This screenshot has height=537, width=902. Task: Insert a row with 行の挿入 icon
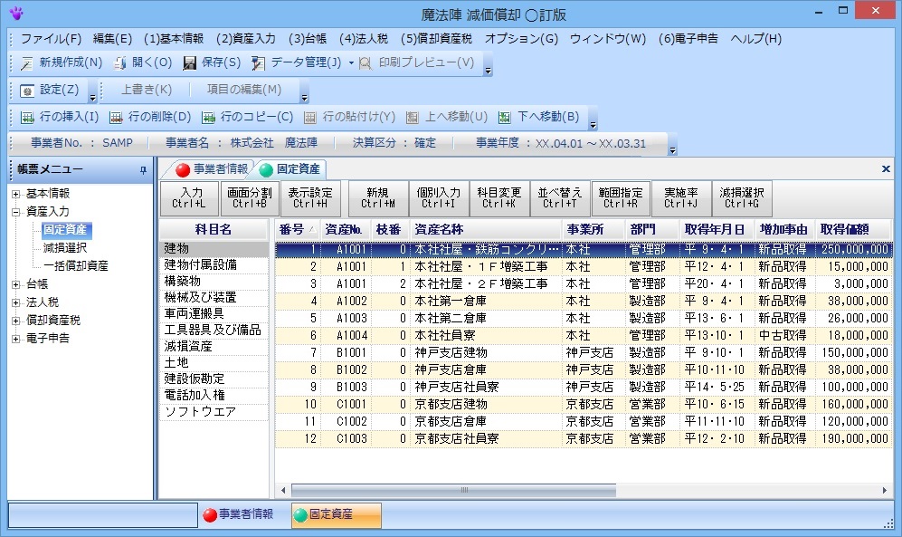pos(27,118)
